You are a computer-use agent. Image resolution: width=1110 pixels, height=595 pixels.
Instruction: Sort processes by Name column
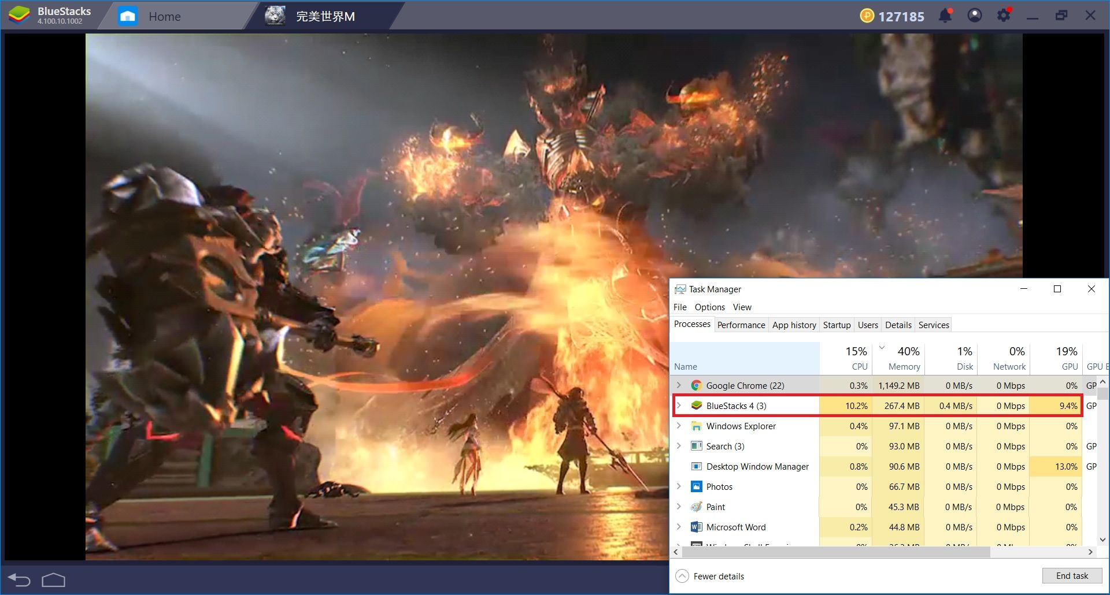[745, 358]
